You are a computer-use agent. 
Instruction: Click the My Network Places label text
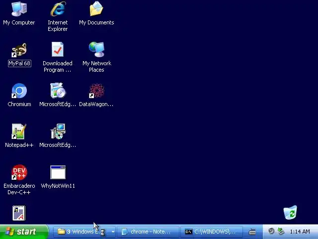tap(97, 67)
